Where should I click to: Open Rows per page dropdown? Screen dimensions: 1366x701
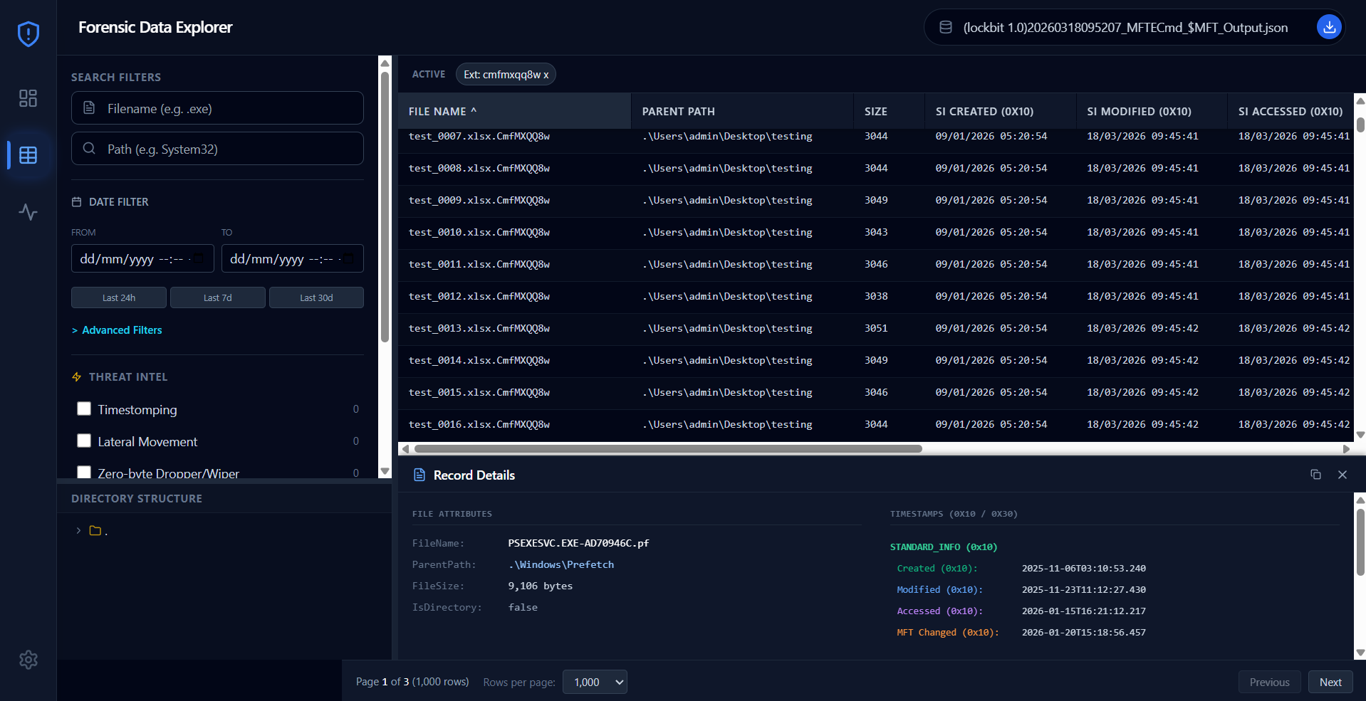click(x=595, y=682)
